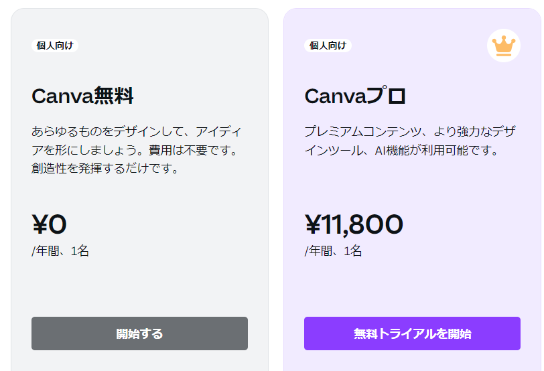544x371 pixels.
Task: Click the Canvaプロ plan heading
Action: tap(355, 96)
